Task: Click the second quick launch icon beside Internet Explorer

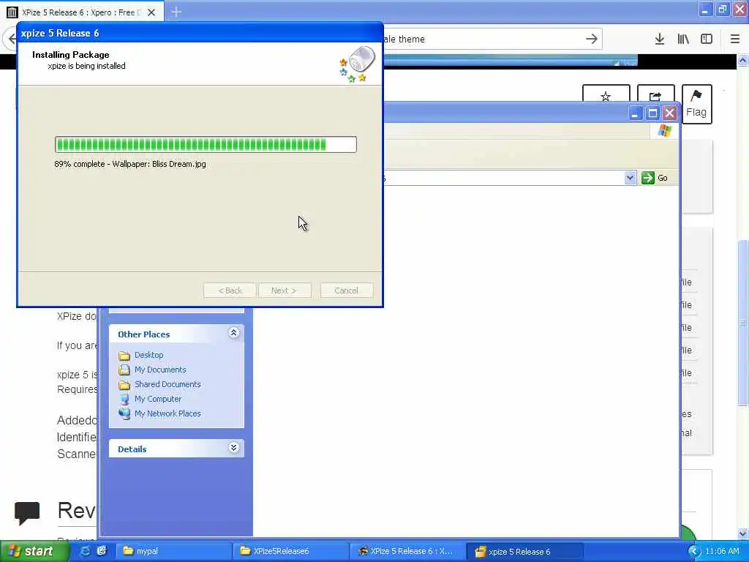Action: click(101, 551)
